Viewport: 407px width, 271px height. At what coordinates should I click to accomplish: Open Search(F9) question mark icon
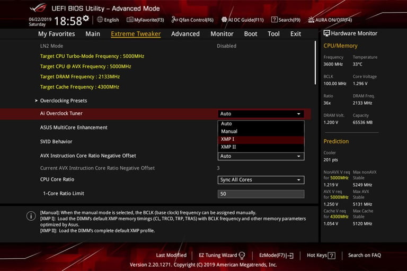tap(274, 20)
